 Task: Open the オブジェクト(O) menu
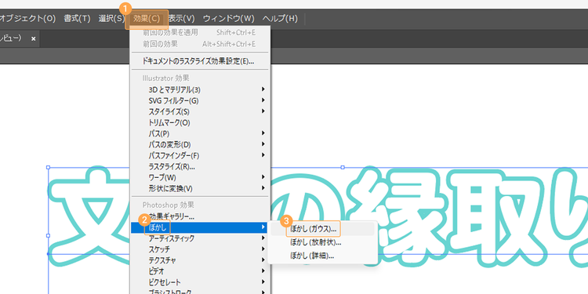point(27,18)
